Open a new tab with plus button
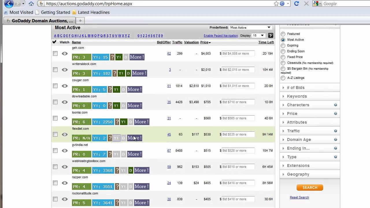This screenshot has height=208, width=370. pyautogui.click(x=80, y=21)
